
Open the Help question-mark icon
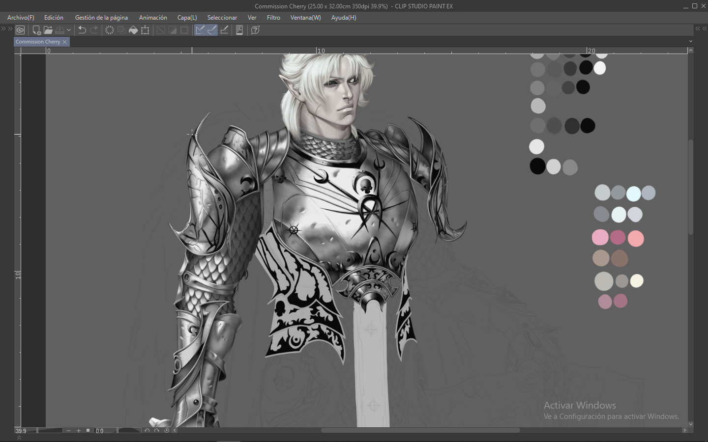[x=255, y=30]
